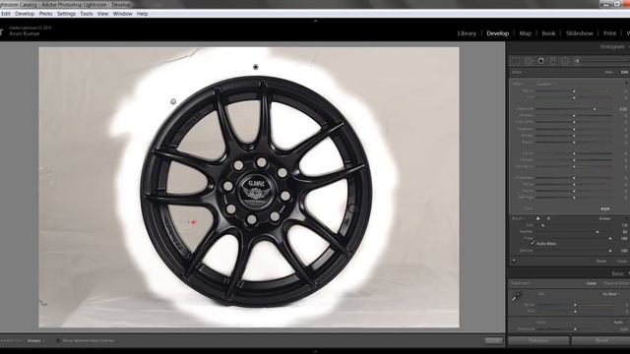The width and height of the screenshot is (630, 354).
Task: Open the Window menu
Action: (122, 14)
